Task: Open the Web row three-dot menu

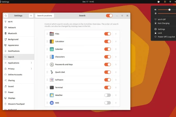Action: 116,103
